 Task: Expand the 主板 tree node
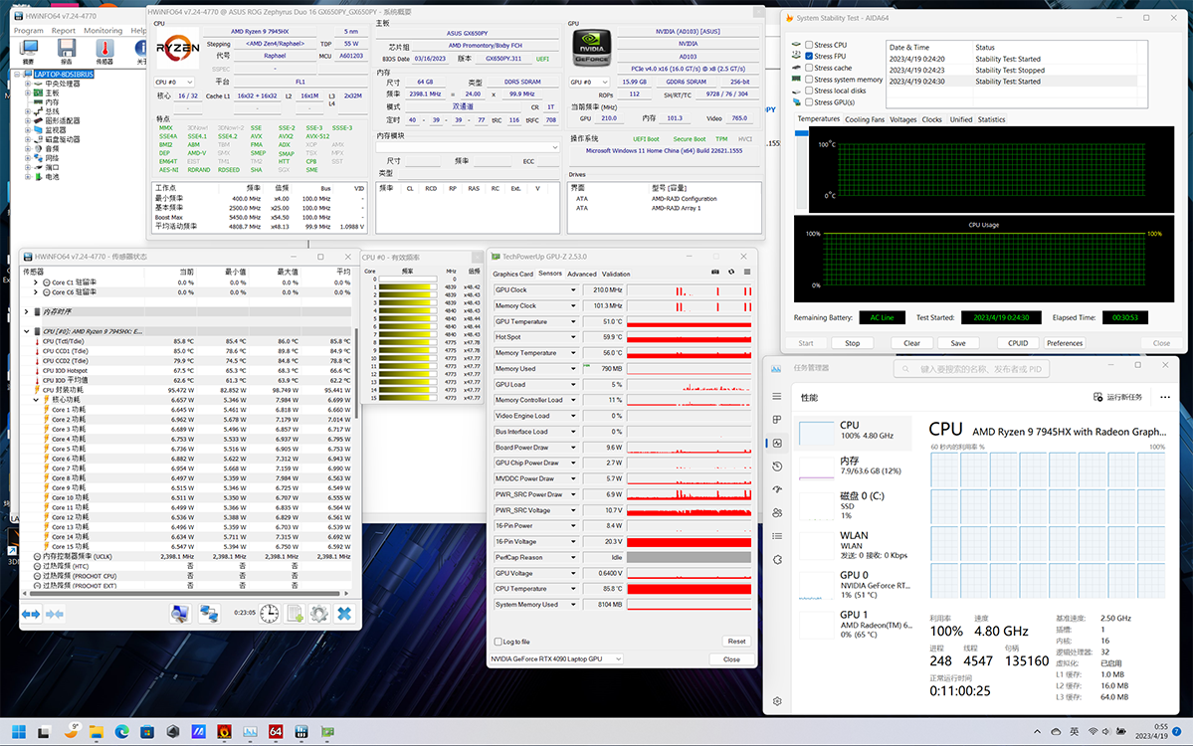tap(28, 93)
